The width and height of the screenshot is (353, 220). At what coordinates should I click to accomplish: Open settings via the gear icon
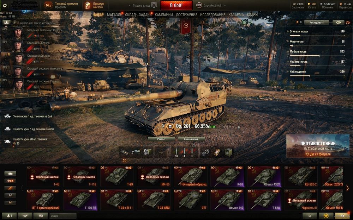pos(5,6)
